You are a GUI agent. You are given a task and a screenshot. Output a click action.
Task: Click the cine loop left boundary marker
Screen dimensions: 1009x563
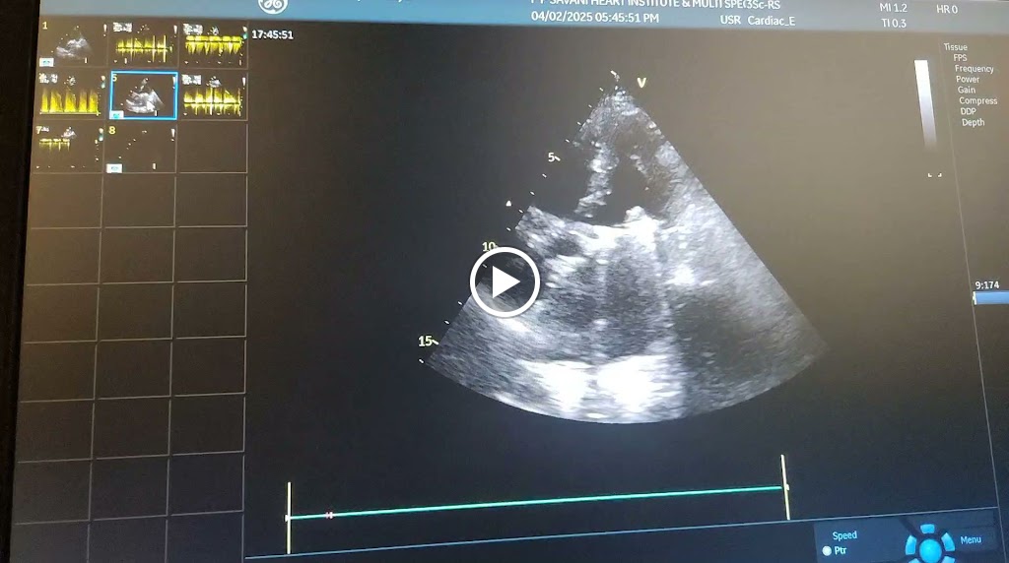coord(289,518)
